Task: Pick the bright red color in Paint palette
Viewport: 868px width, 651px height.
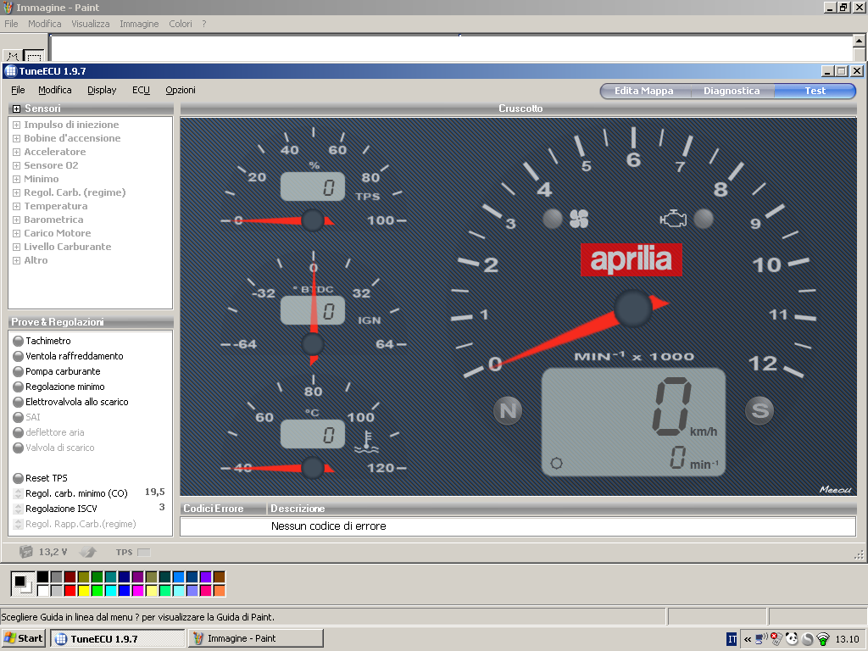Action: point(70,591)
